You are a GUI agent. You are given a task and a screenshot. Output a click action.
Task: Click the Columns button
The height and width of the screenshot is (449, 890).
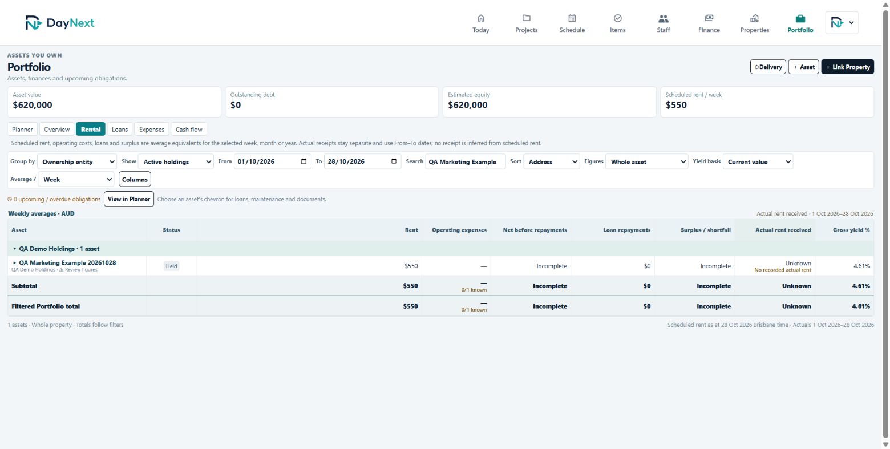click(x=135, y=179)
